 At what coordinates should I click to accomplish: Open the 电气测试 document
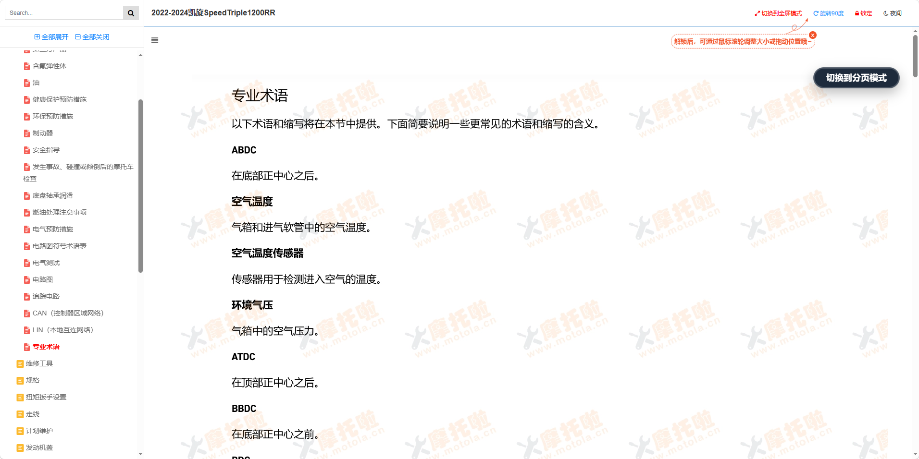click(46, 263)
